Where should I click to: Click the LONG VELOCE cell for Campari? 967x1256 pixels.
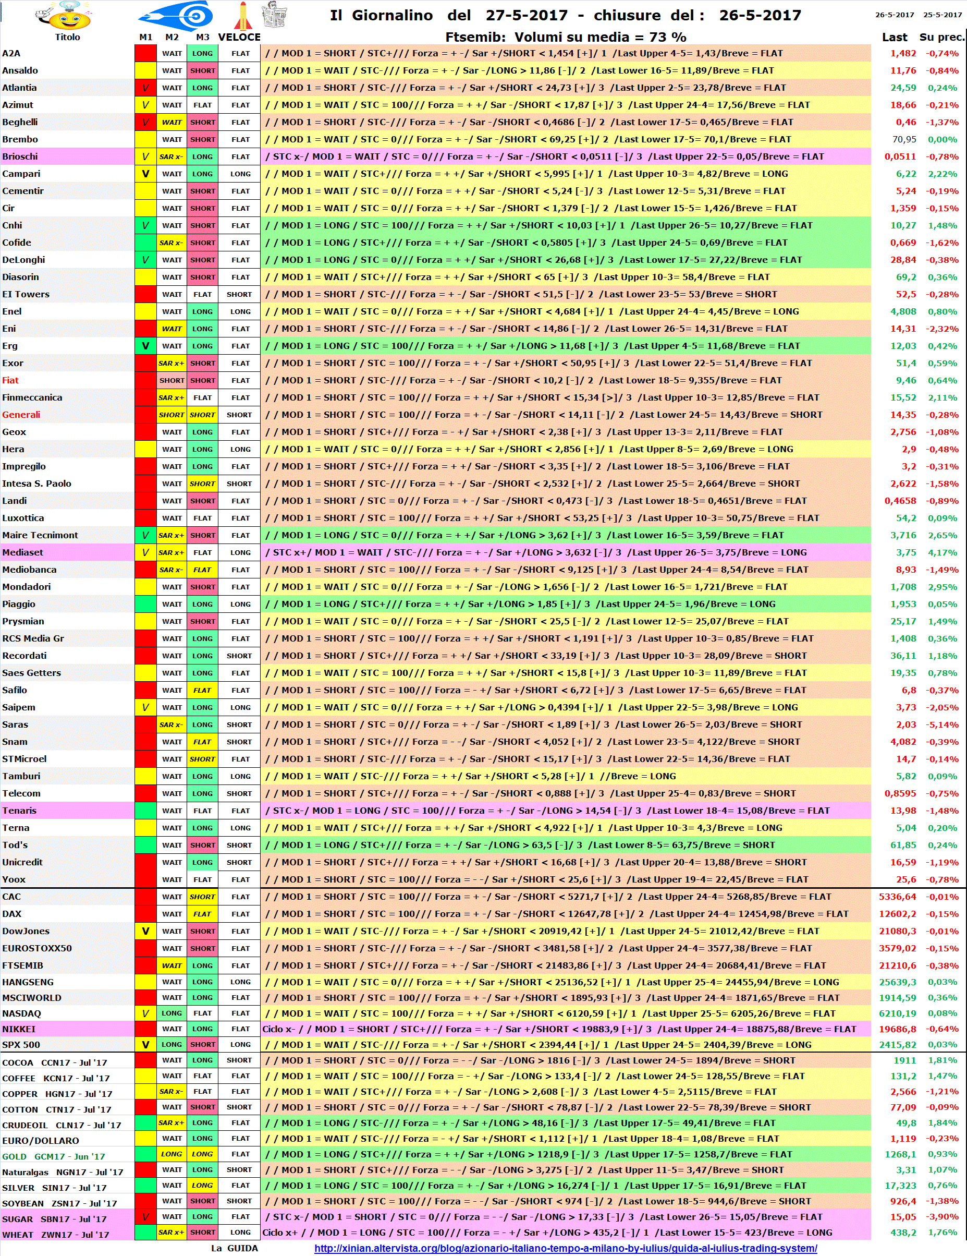[240, 174]
